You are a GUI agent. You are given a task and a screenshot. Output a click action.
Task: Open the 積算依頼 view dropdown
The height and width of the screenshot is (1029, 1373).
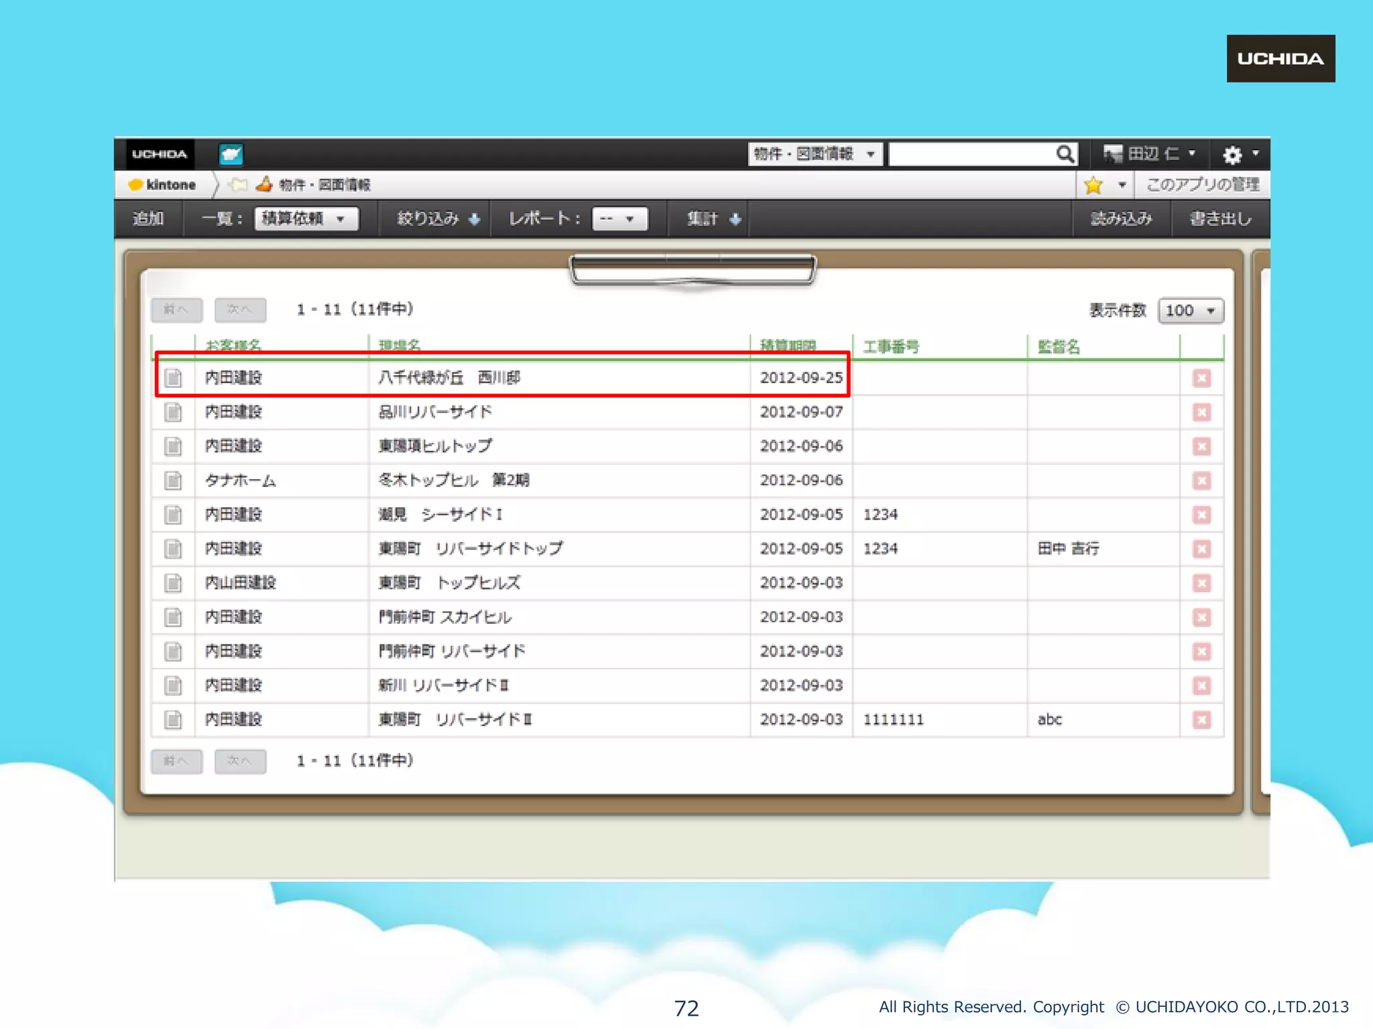tap(306, 218)
